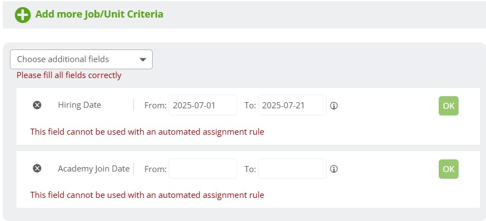The image size is (486, 221).
Task: Click the error message under the Hiring Date row
Action: point(147,132)
